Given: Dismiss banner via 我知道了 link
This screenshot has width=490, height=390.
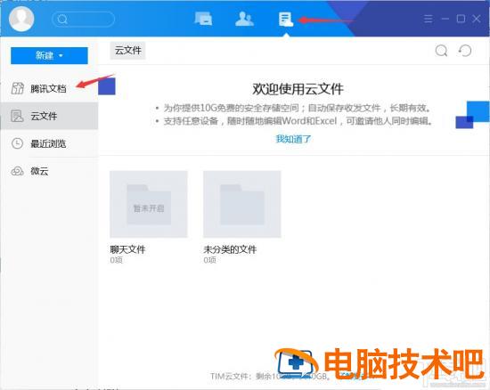Looking at the screenshot, I should [x=293, y=139].
